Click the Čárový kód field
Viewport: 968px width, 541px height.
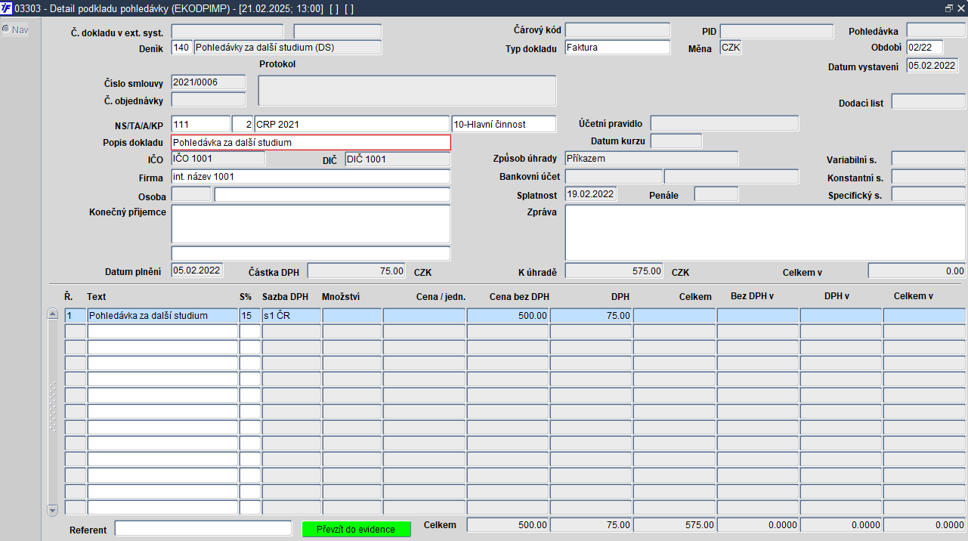[617, 30]
